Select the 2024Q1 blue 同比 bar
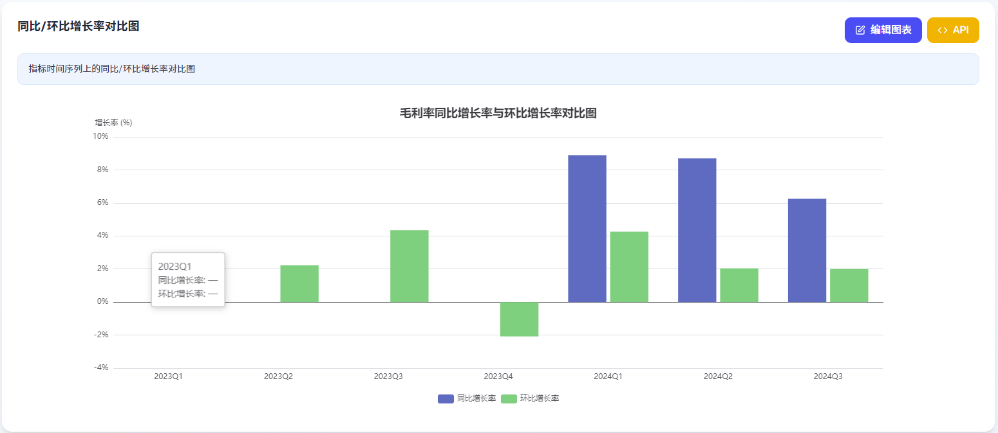998x433 pixels. (587, 229)
